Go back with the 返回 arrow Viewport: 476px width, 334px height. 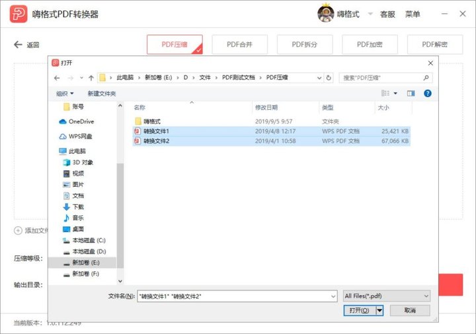pos(26,45)
